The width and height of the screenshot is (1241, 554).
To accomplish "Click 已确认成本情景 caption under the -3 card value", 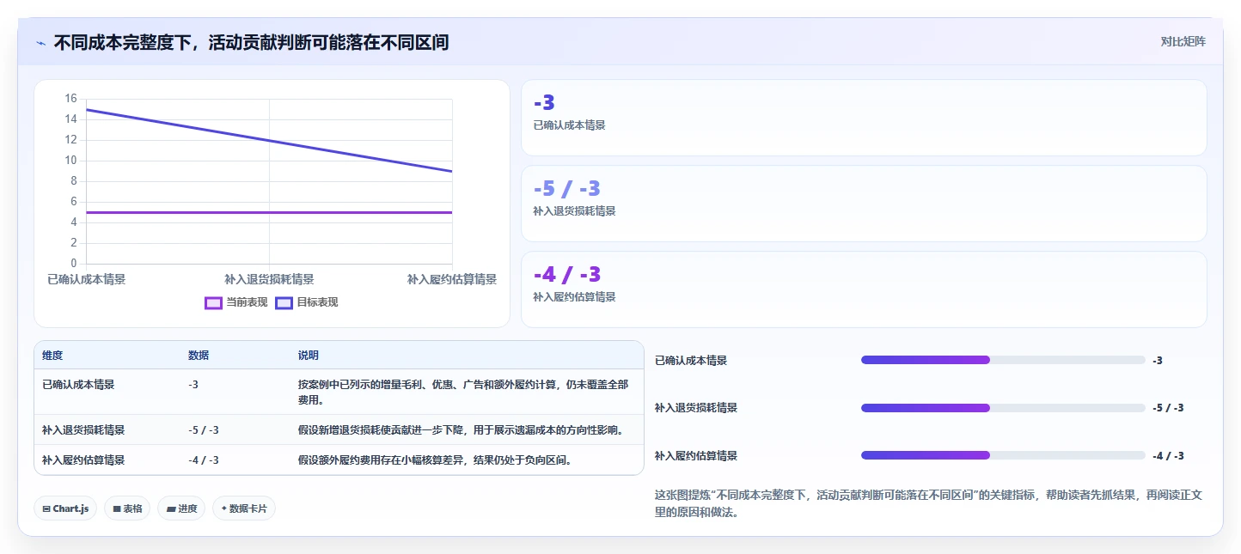I will click(569, 125).
